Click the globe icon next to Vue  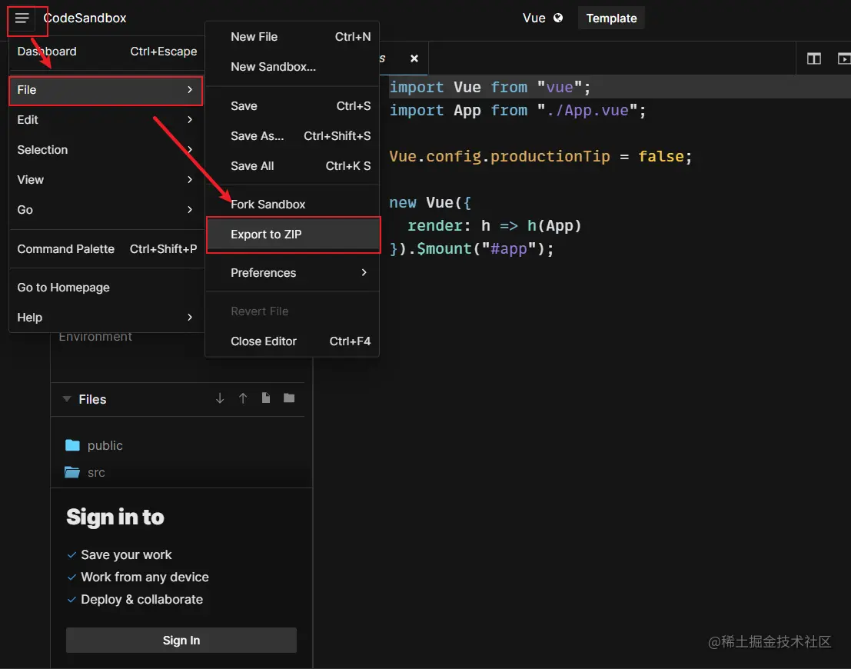pyautogui.click(x=558, y=18)
